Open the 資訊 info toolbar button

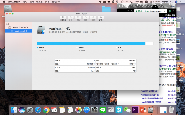(101, 17)
